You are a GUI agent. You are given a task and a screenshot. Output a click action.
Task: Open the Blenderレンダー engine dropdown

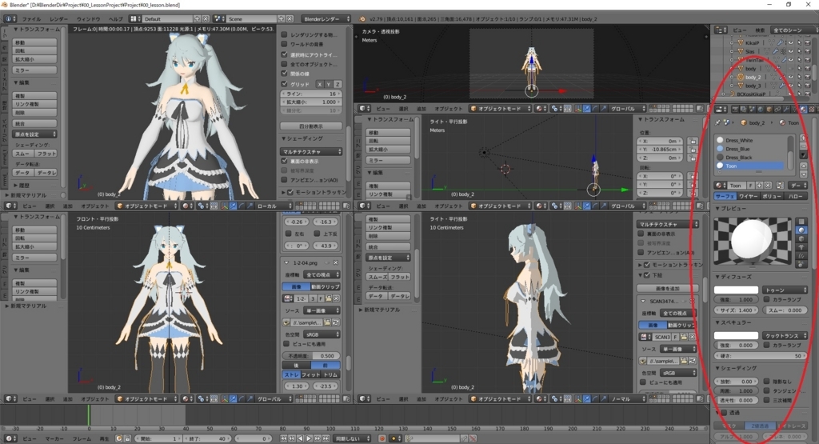click(x=327, y=19)
